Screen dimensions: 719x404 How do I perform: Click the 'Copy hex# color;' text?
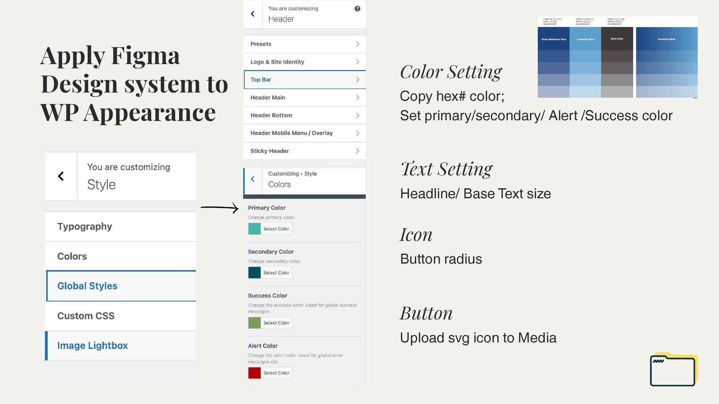452,97
